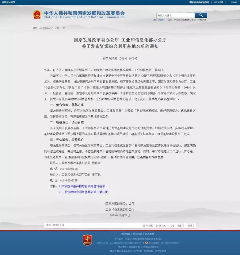Go to 通知 in breadcrumb

click(61, 28)
